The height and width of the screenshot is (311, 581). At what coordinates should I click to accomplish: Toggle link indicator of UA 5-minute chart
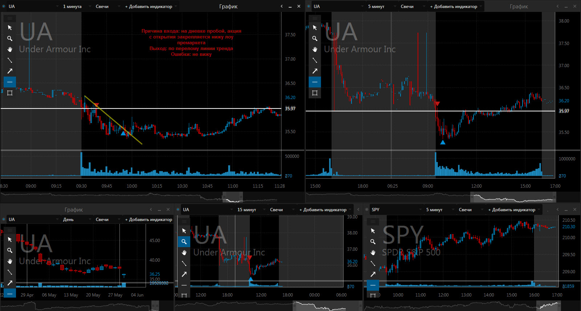point(309,6)
